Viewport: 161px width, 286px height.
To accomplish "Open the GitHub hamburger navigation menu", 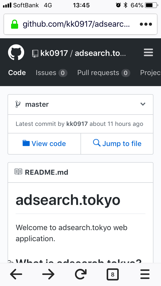I will point(148,53).
